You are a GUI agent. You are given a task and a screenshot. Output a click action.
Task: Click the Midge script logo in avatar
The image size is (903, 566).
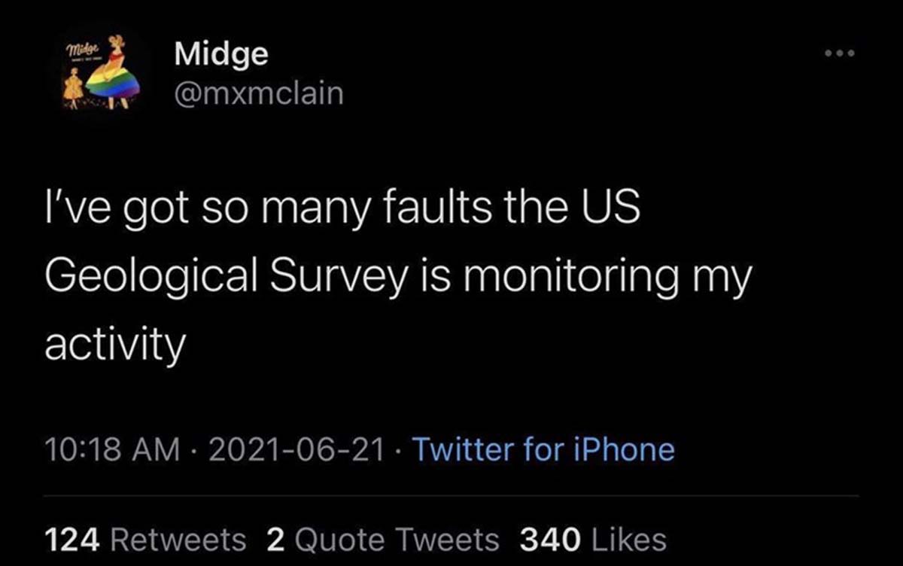(x=83, y=51)
